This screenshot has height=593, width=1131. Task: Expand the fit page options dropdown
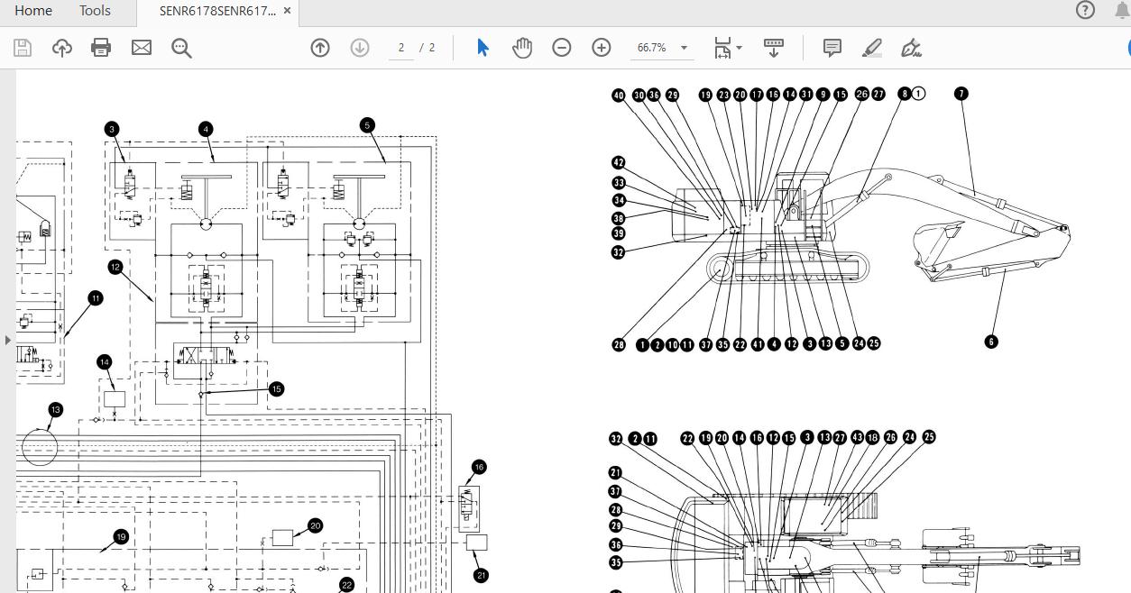(740, 48)
